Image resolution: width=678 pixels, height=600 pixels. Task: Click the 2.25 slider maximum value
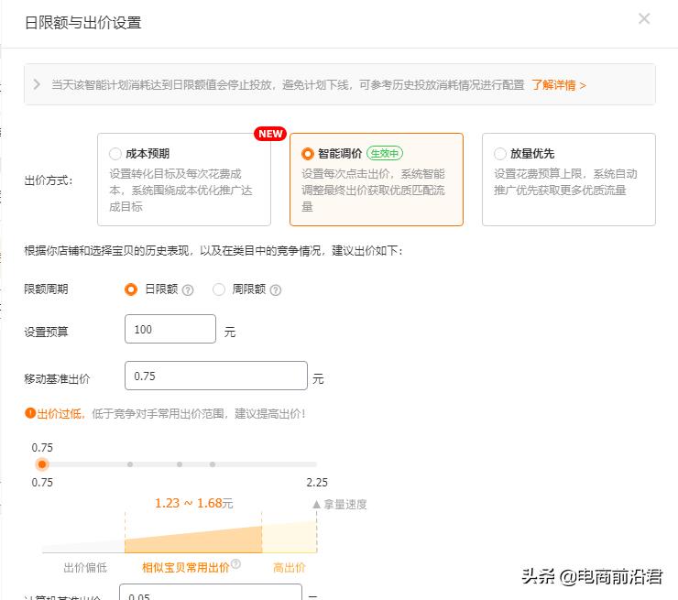tap(317, 483)
